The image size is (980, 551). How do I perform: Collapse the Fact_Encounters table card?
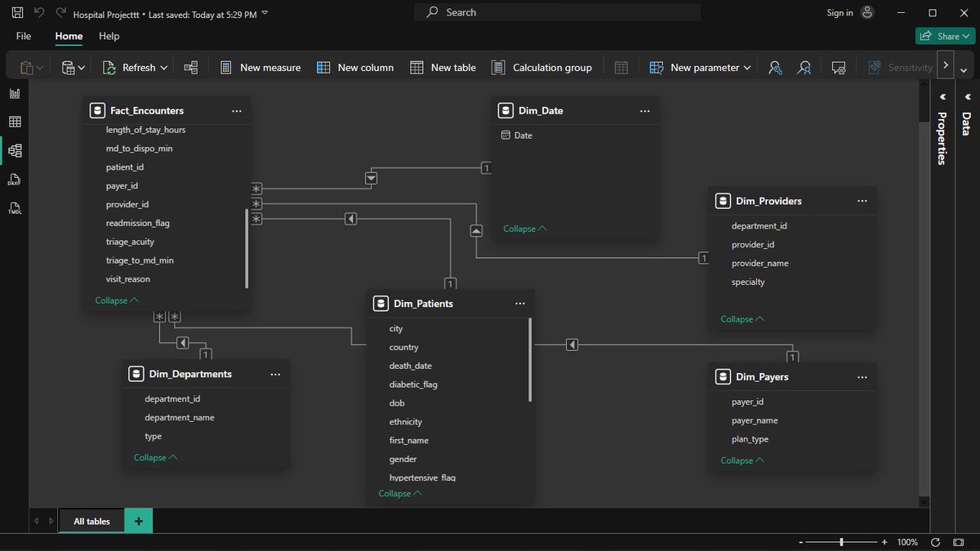coord(117,300)
